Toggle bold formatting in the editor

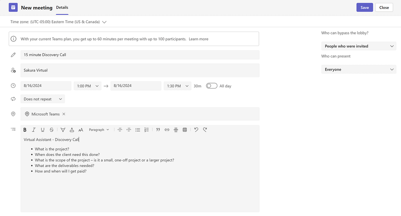(25, 130)
